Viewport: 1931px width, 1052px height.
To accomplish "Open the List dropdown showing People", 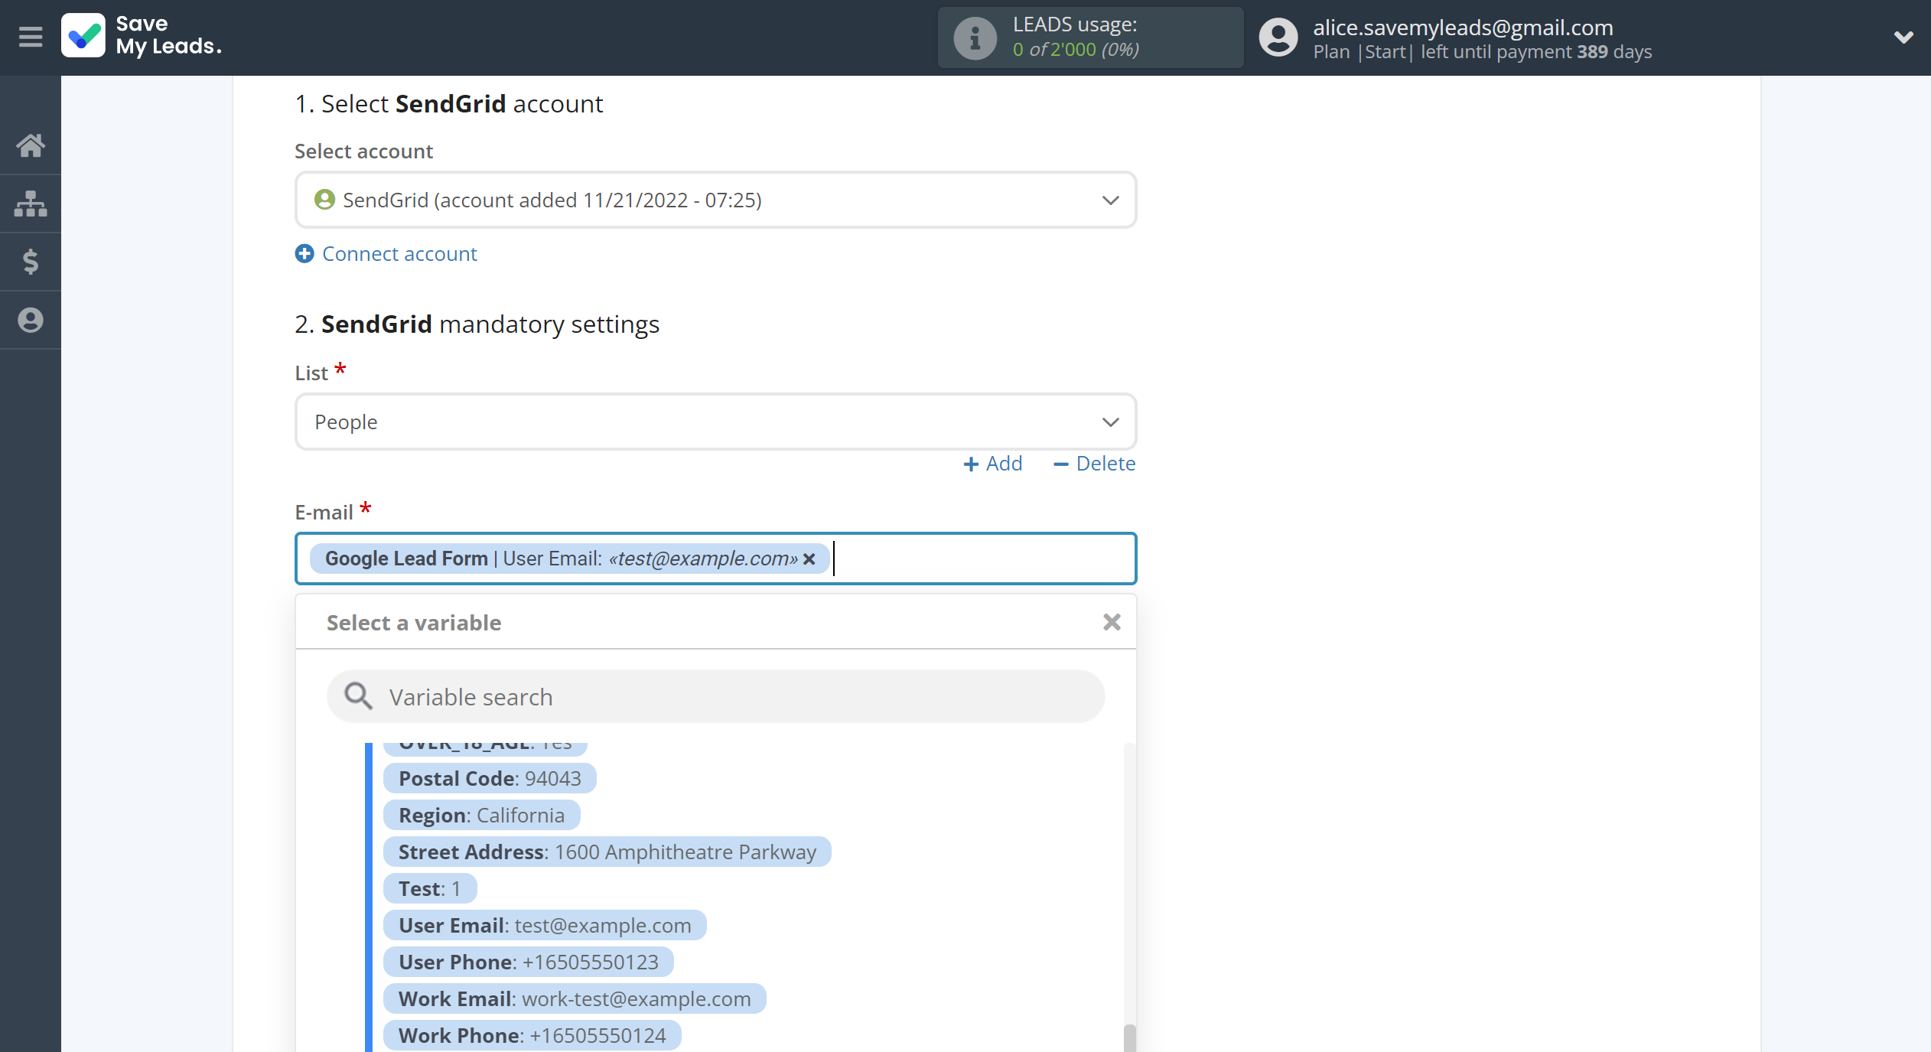I will coord(716,420).
